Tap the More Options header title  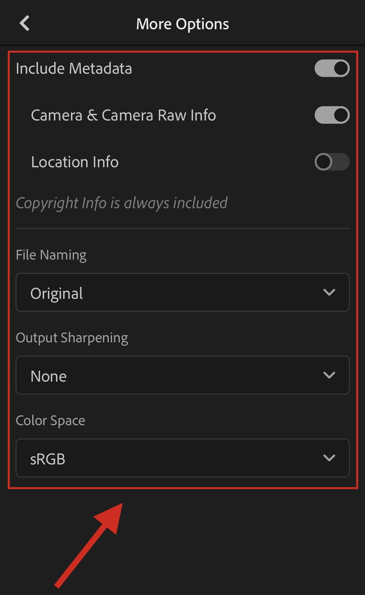click(x=182, y=24)
